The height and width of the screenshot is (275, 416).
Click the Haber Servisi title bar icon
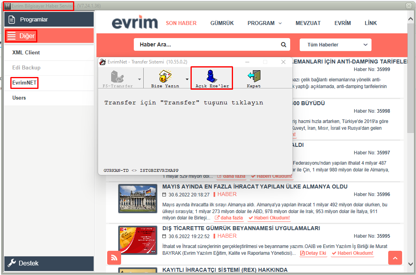point(8,6)
